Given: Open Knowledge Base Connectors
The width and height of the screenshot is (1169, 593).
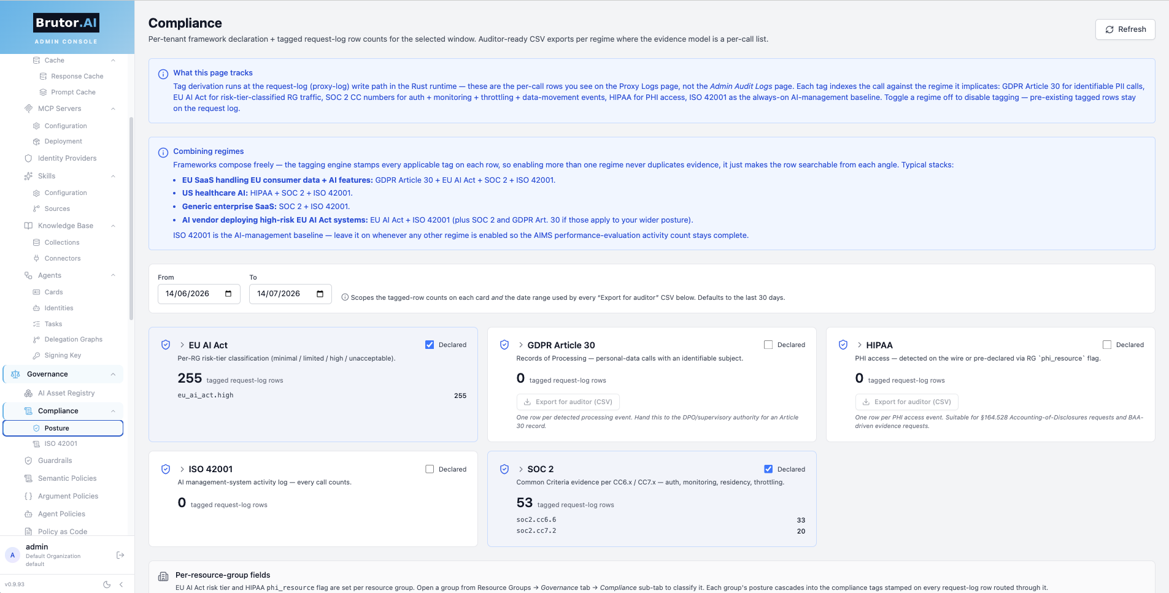Looking at the screenshot, I should pyautogui.click(x=63, y=258).
